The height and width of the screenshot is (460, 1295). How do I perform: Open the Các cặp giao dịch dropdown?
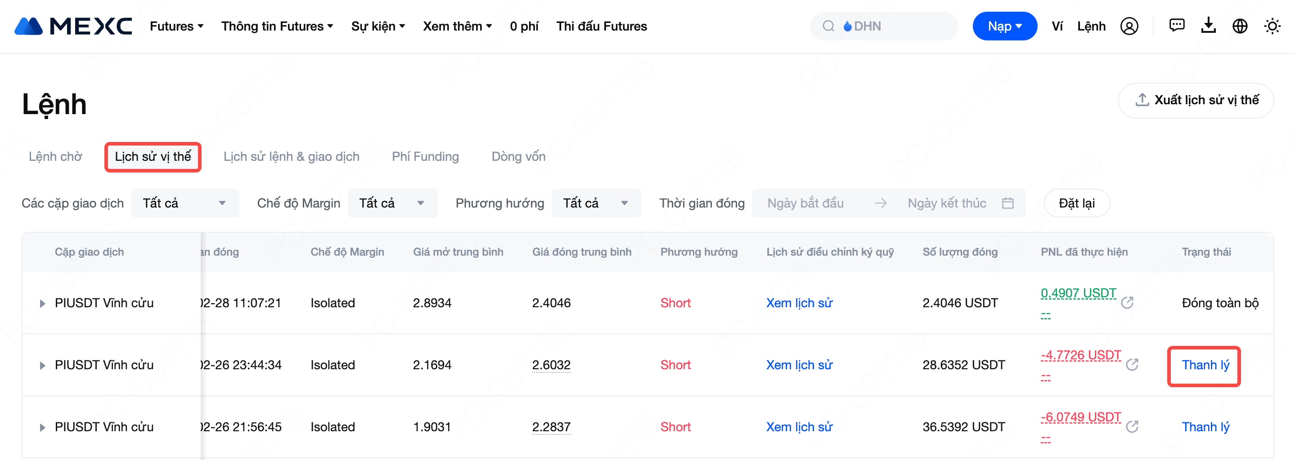click(184, 203)
